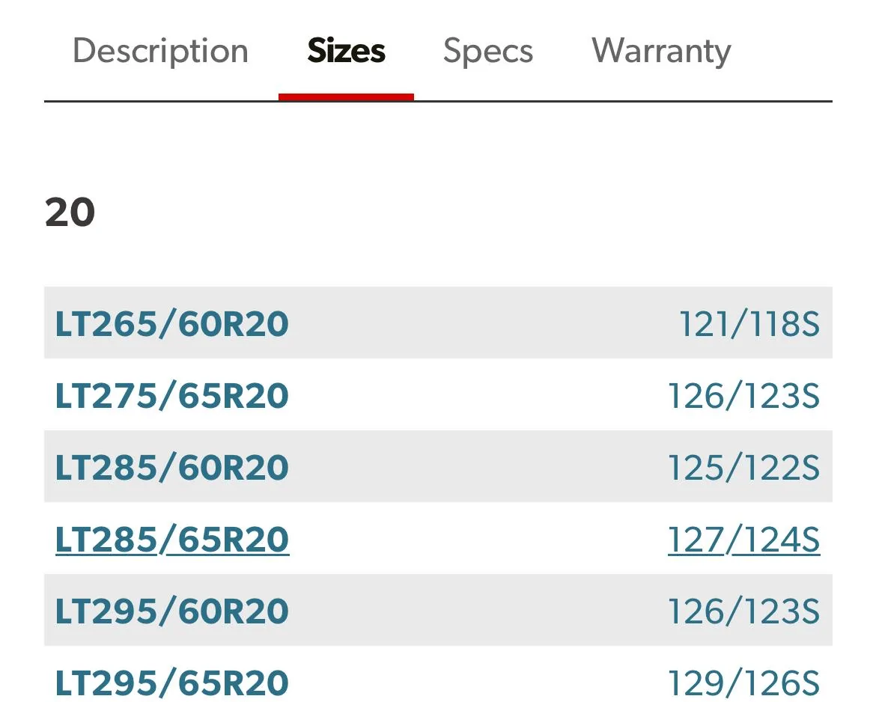This screenshot has width=876, height=702.
Task: Pick the LT295/60R20 tire size
Action: point(171,611)
